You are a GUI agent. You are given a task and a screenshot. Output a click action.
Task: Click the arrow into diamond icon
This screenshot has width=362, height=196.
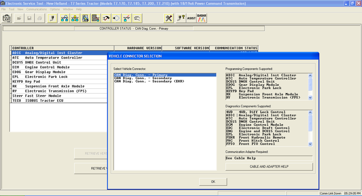click(116, 18)
